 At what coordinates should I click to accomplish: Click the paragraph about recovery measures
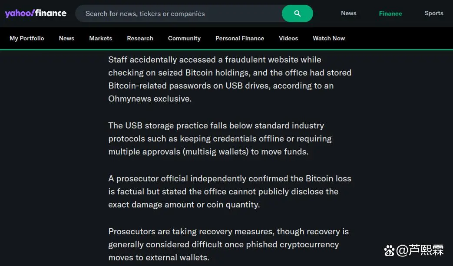[x=228, y=244]
